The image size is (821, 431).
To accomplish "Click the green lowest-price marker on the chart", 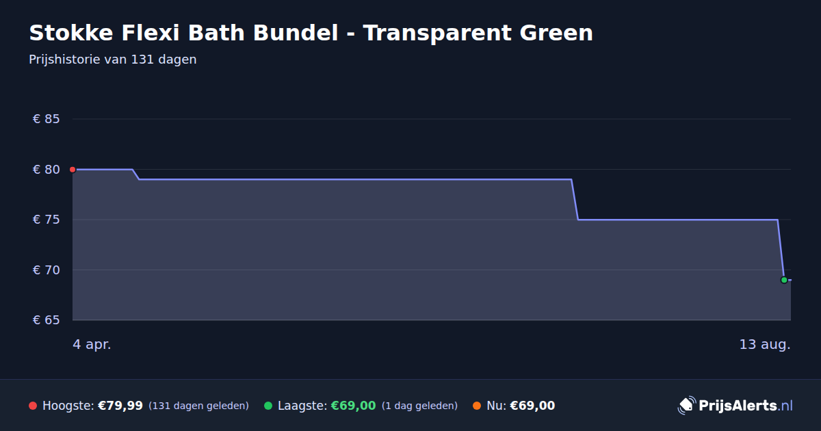I will pyautogui.click(x=784, y=280).
